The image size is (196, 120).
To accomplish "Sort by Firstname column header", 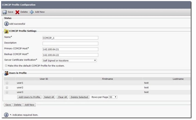I will pyautogui.click(x=108, y=79).
